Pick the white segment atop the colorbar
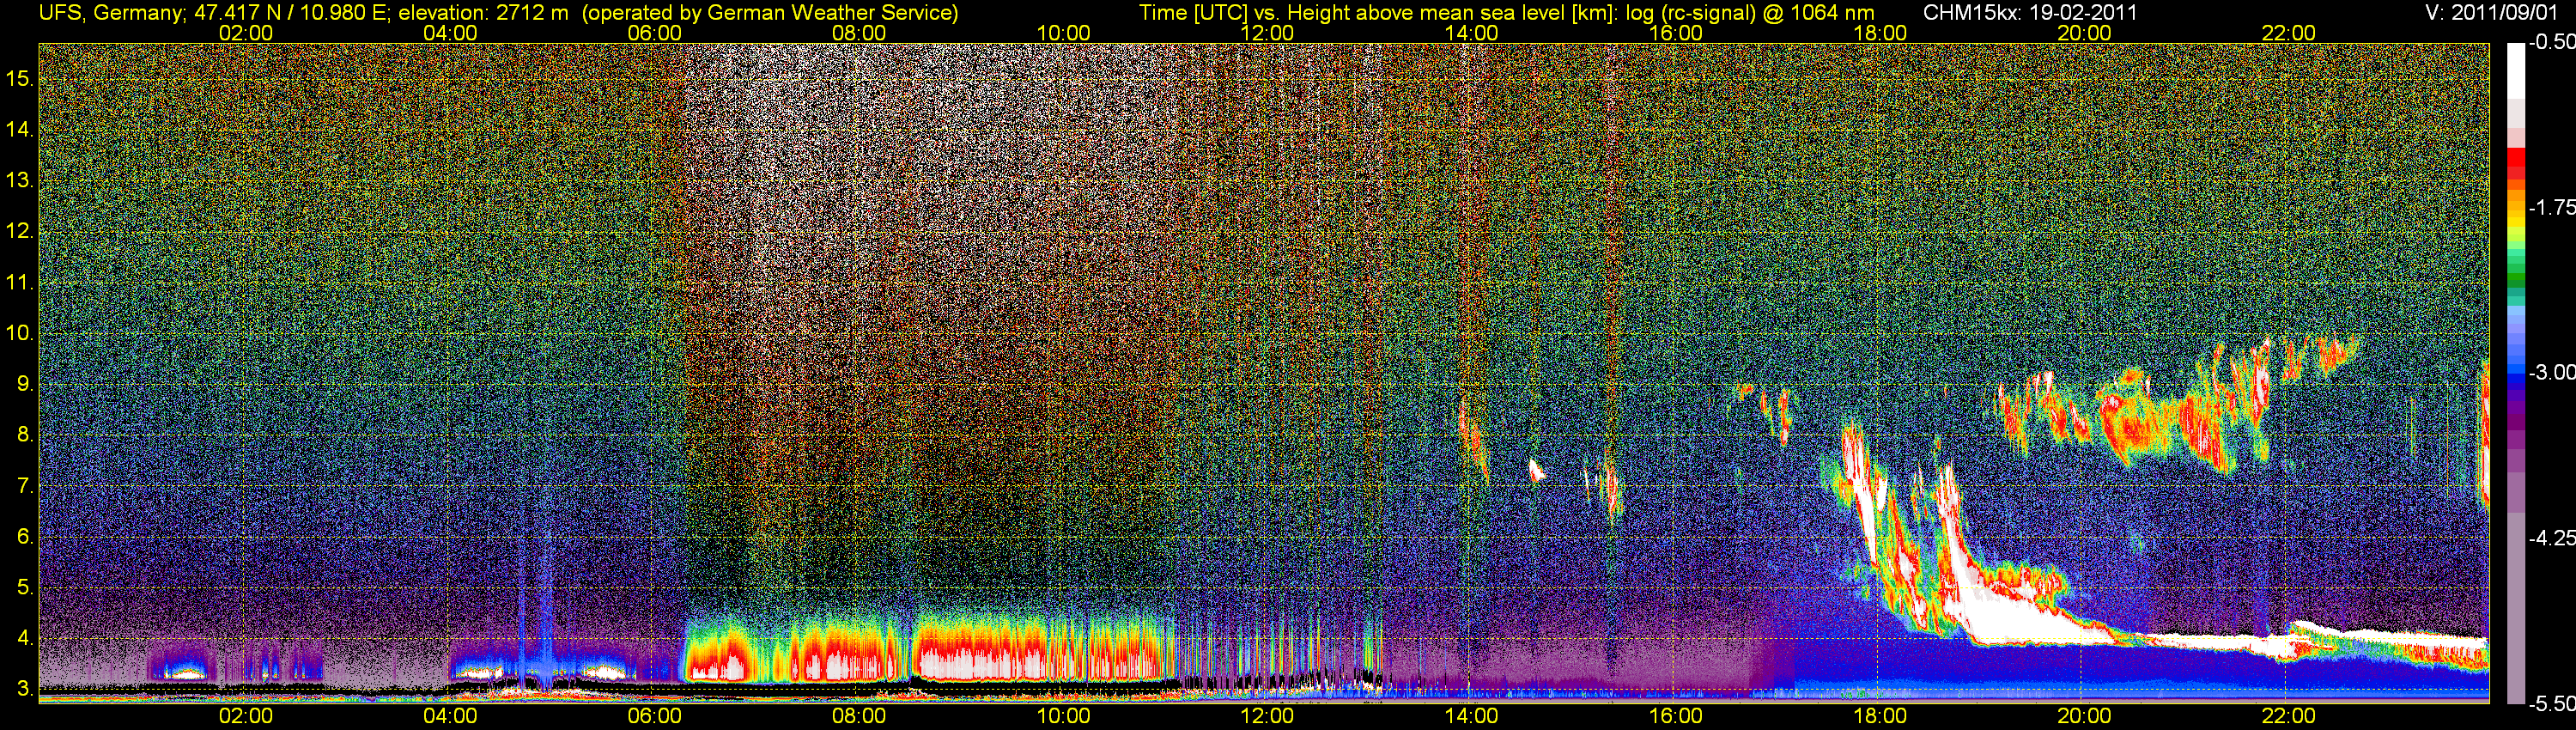The width and height of the screenshot is (2576, 730). click(2516, 70)
